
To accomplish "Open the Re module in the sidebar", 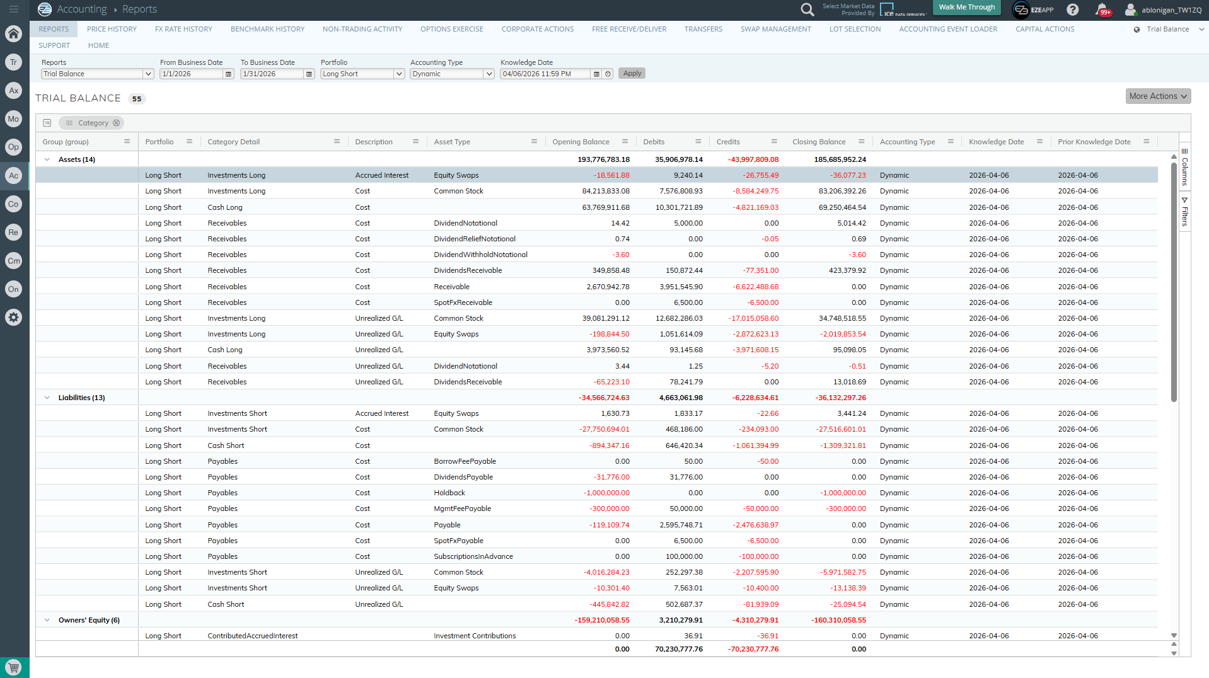I will pyautogui.click(x=14, y=232).
